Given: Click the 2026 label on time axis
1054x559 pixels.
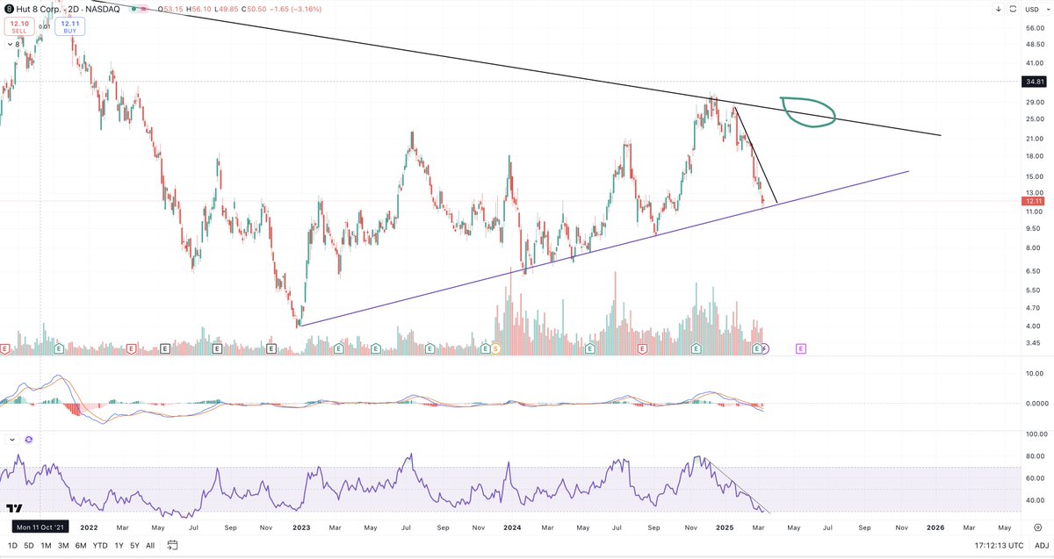Looking at the screenshot, I should [936, 527].
